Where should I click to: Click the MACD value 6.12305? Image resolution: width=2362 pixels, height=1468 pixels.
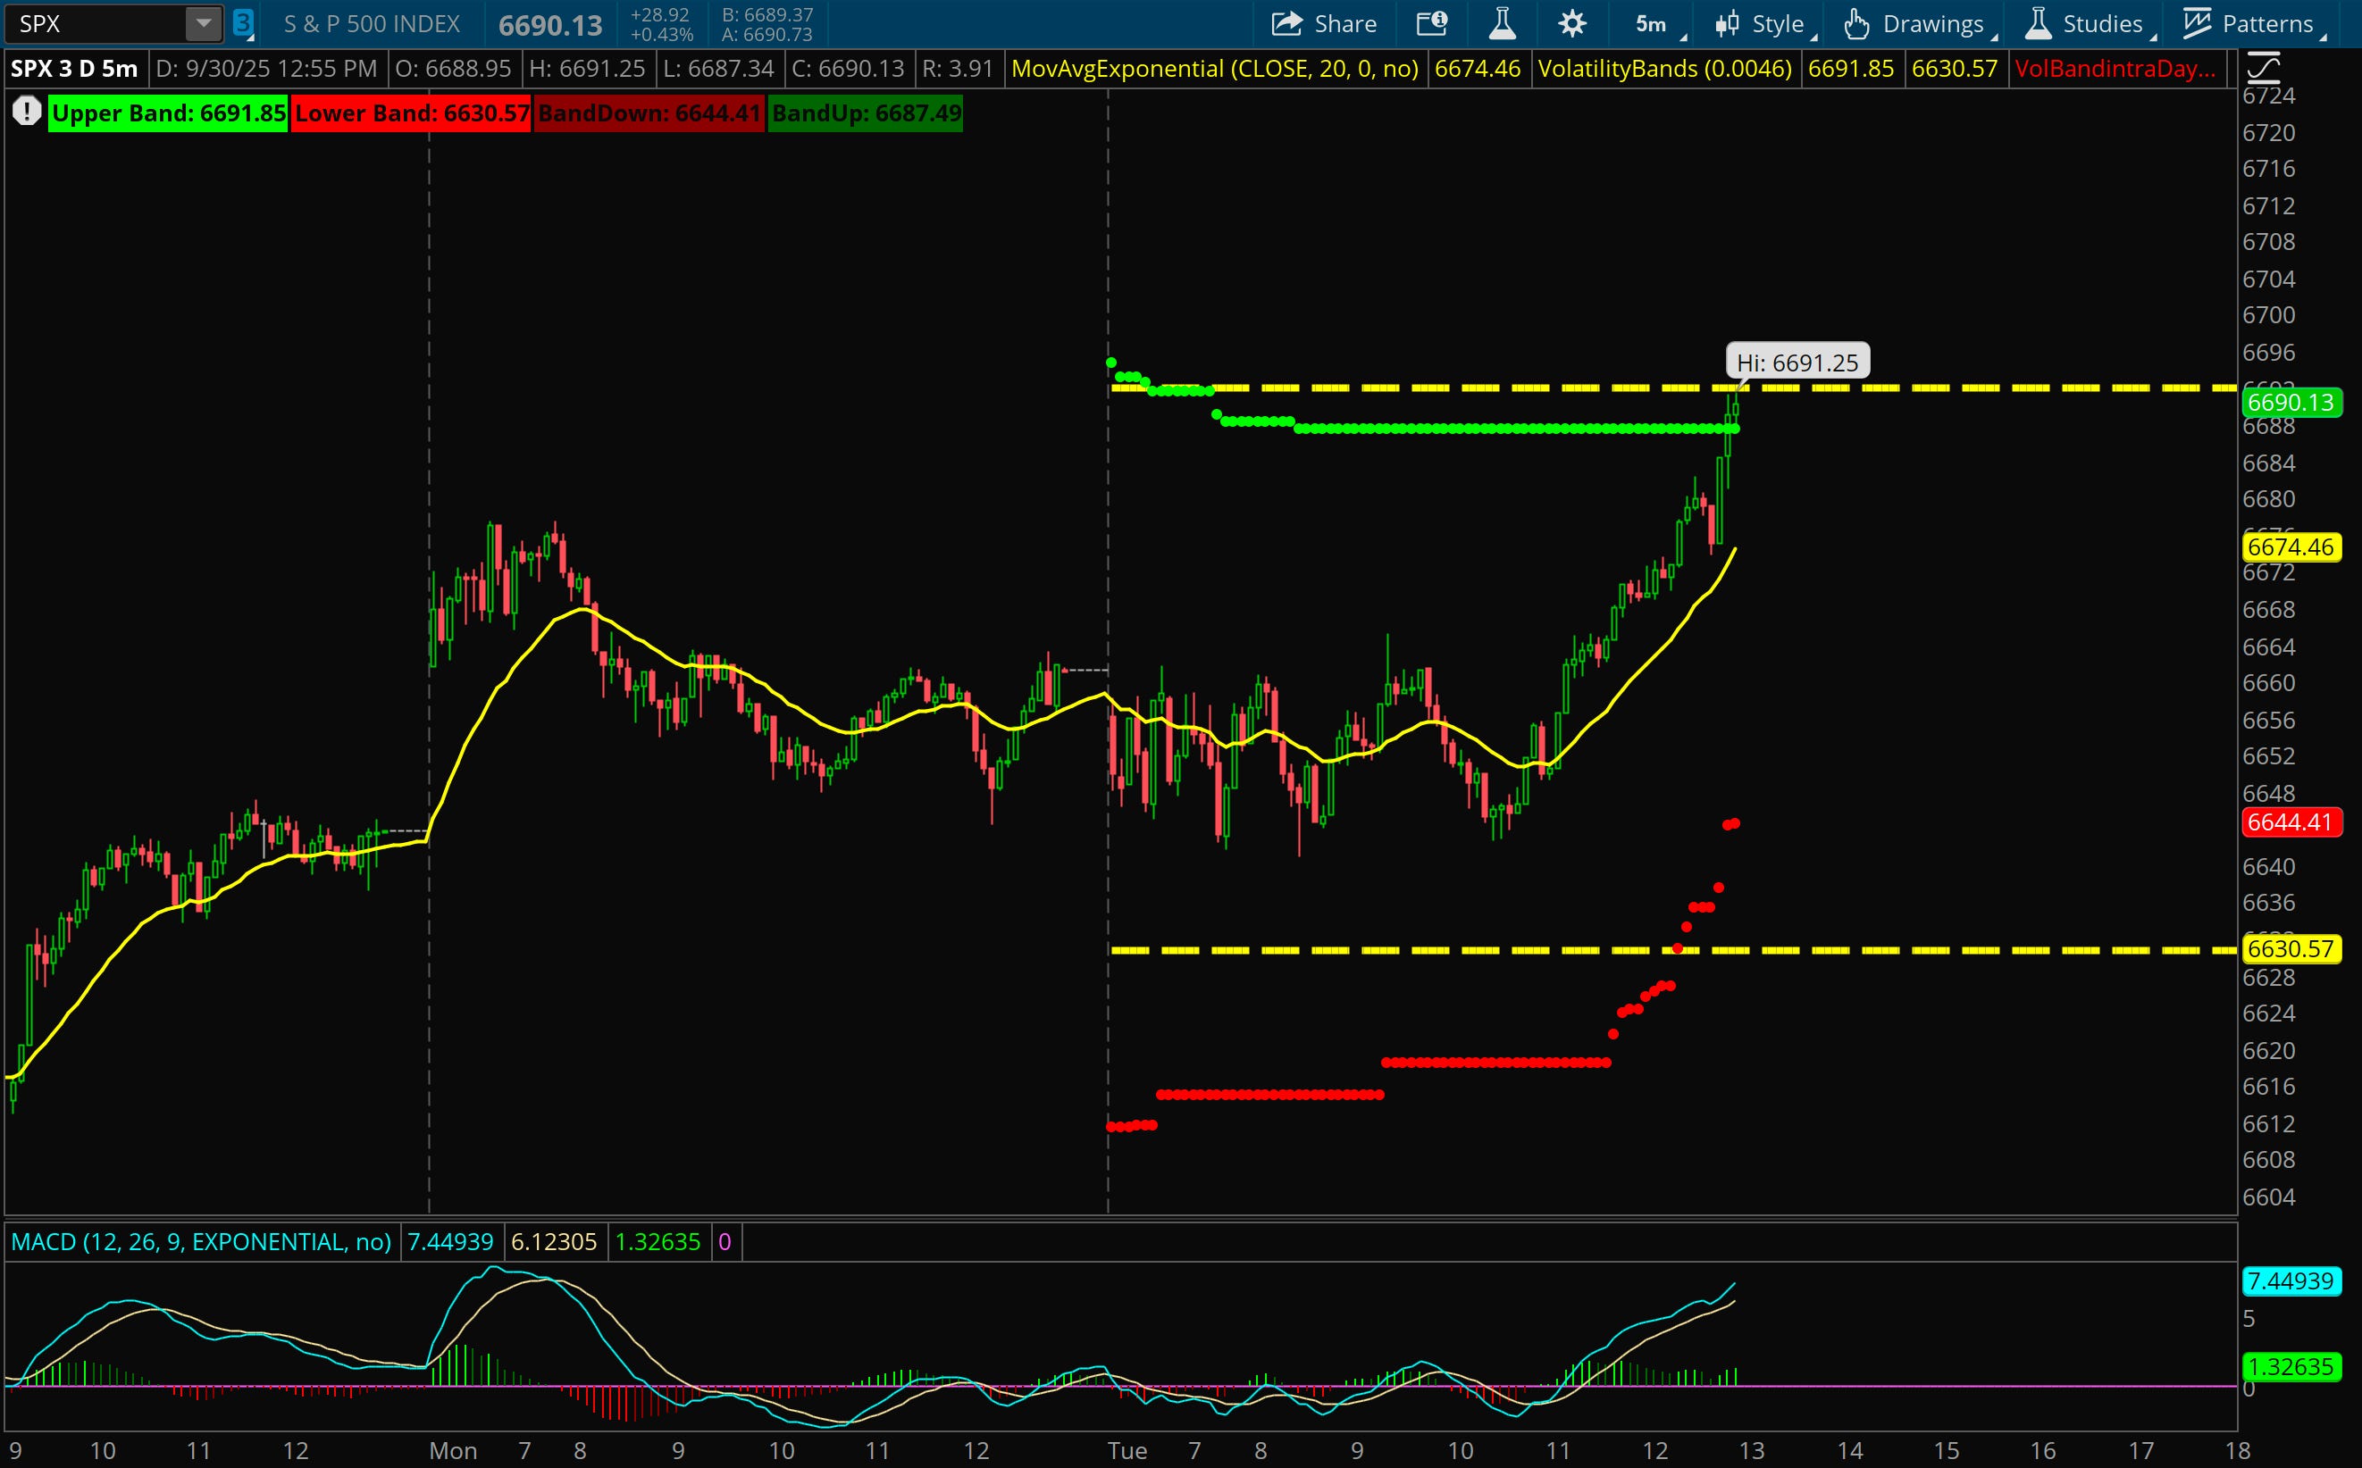pos(554,1242)
